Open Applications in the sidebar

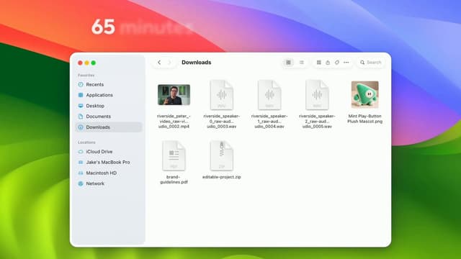tap(109, 95)
